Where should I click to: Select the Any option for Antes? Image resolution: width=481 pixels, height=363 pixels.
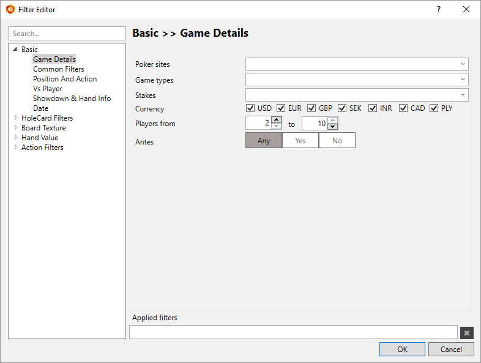(264, 141)
